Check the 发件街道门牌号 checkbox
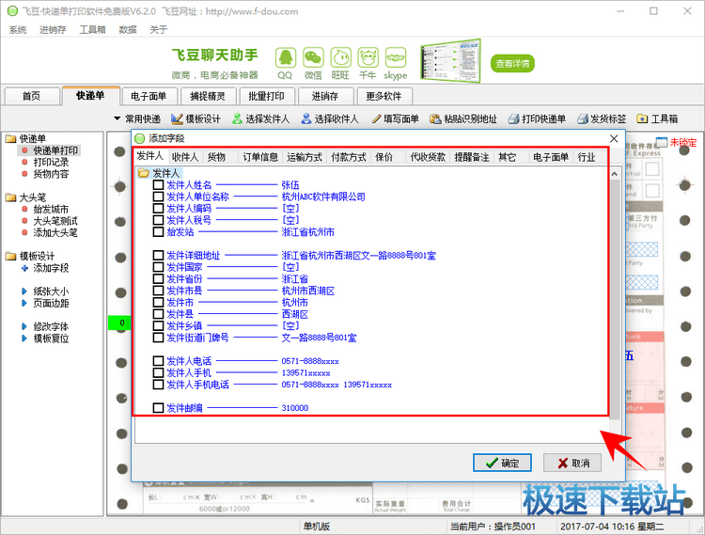 [x=158, y=338]
